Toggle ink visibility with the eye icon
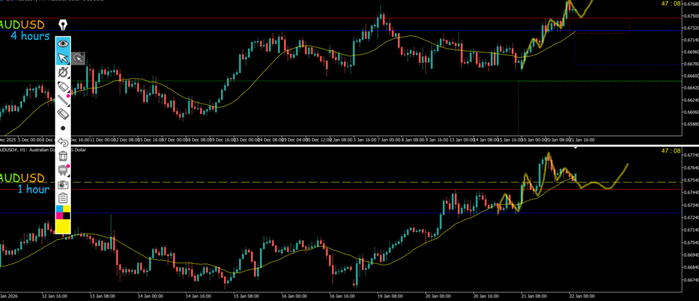 63,42
